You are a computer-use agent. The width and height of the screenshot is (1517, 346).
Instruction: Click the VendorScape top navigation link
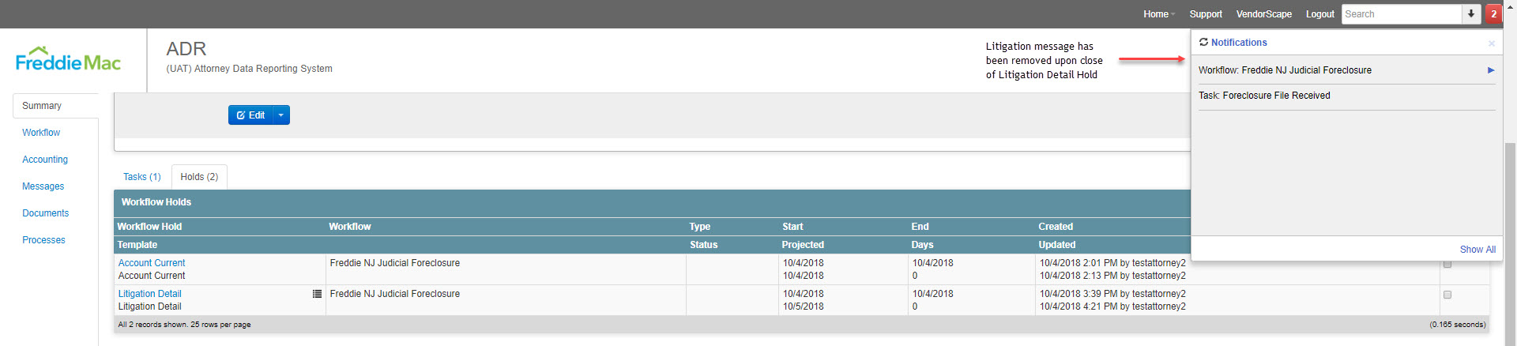point(1264,14)
